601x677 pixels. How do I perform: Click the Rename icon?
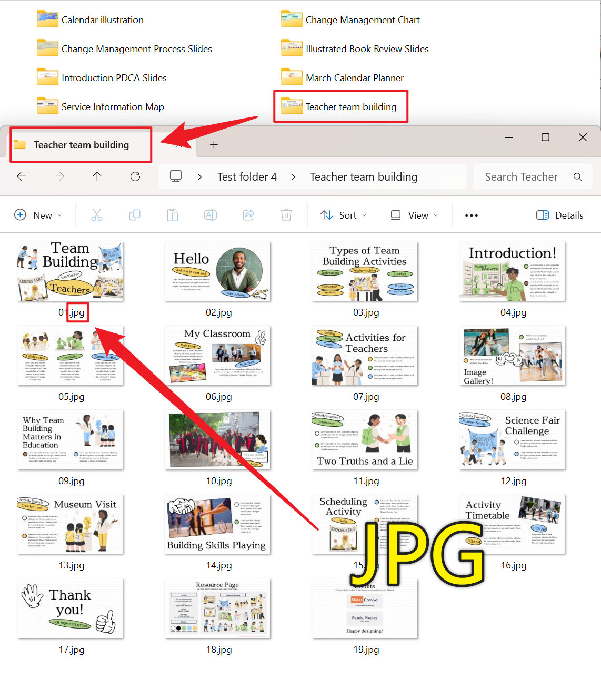pos(211,215)
